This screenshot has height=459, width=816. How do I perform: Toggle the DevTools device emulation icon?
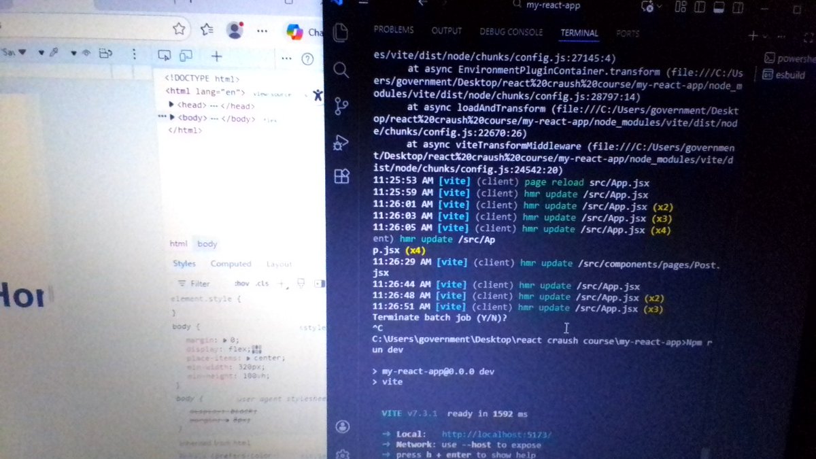(186, 56)
